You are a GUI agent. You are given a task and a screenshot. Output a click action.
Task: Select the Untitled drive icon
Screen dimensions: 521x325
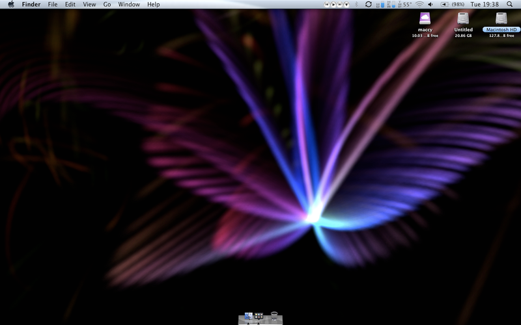tap(463, 18)
